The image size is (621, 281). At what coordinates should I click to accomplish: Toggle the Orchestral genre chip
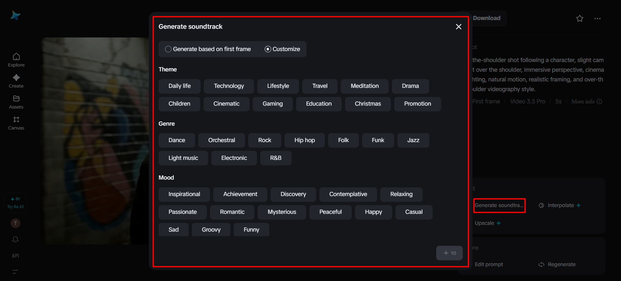tap(222, 140)
